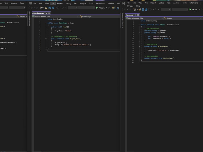This screenshot has width=203, height=152.
Task: Pin the CubeShape.cs document tab
Action: point(46,13)
